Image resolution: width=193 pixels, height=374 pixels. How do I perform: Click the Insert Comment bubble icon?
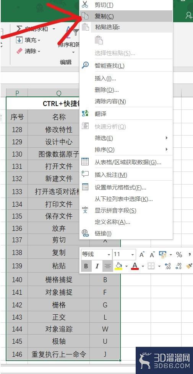[85, 174]
